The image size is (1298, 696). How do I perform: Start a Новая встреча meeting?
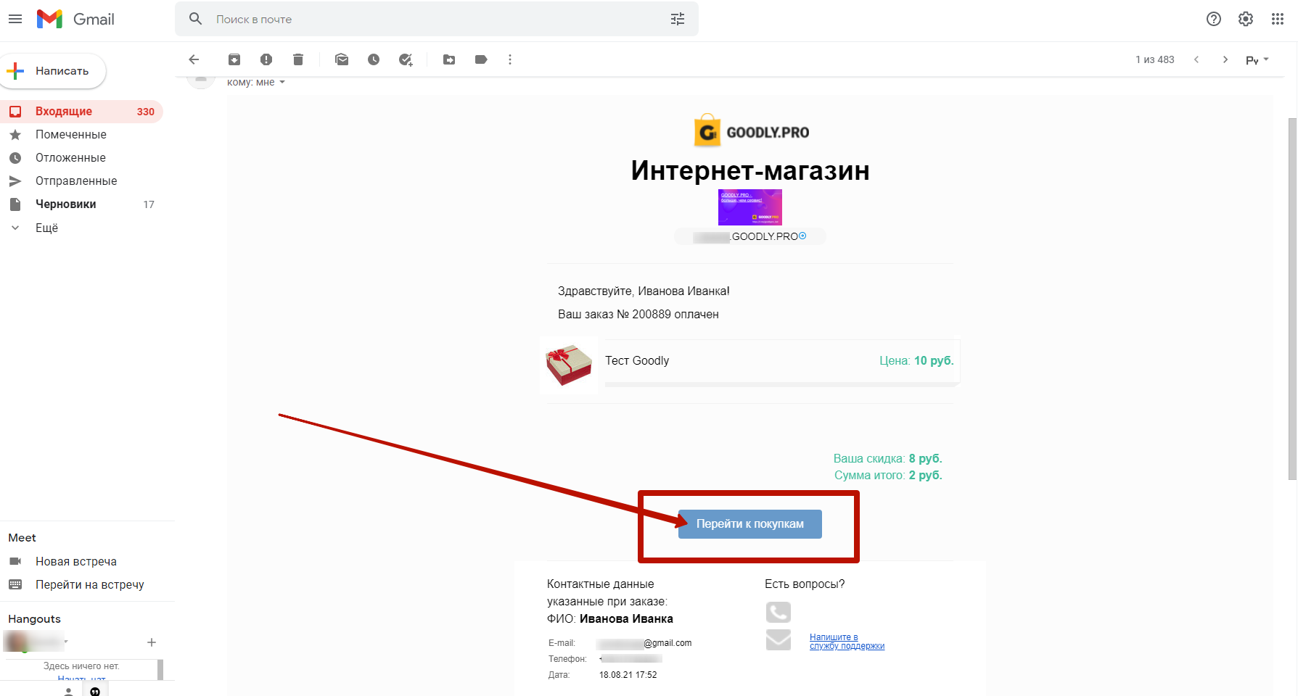75,561
